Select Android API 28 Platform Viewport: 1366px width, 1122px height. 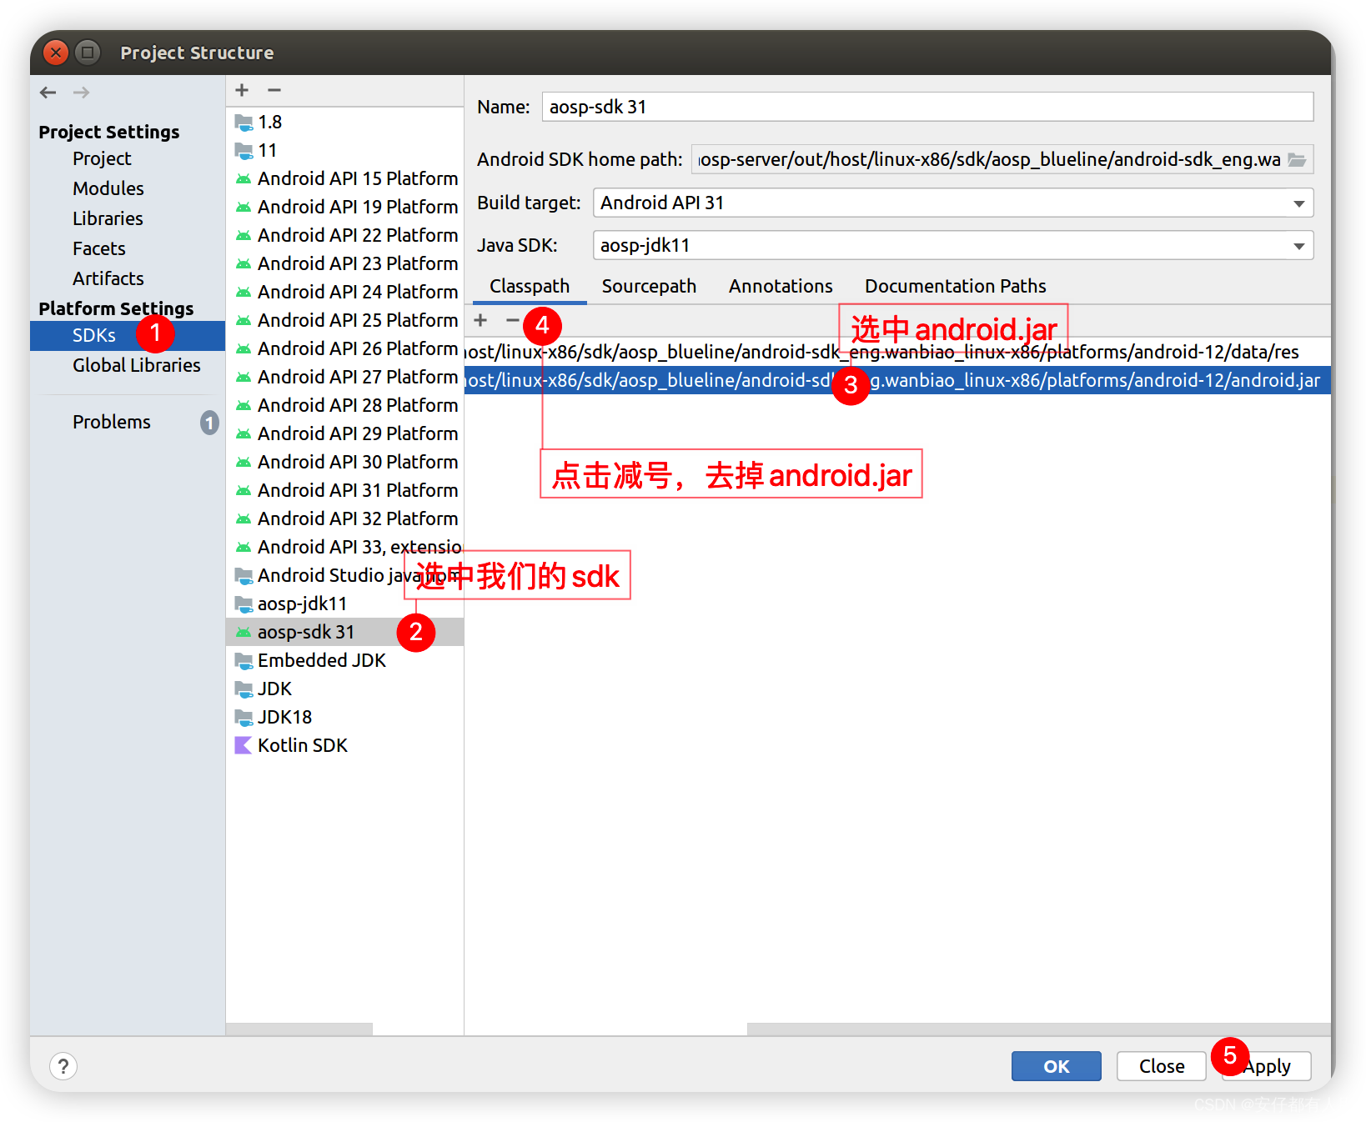(x=344, y=405)
